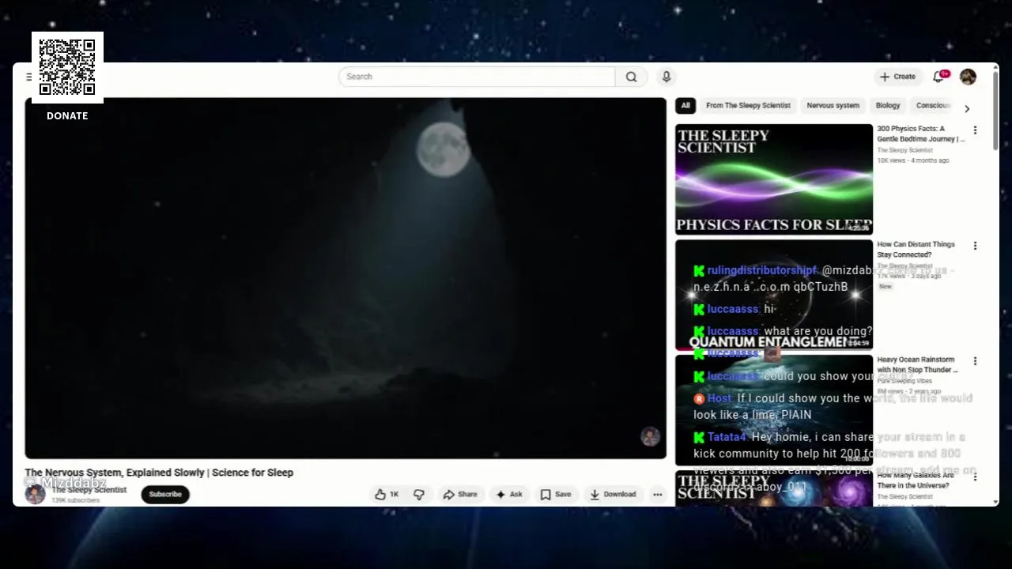Select the All filter chip

click(x=685, y=106)
